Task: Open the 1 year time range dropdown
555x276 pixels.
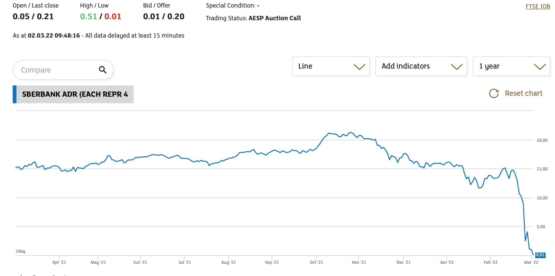Action: (511, 66)
